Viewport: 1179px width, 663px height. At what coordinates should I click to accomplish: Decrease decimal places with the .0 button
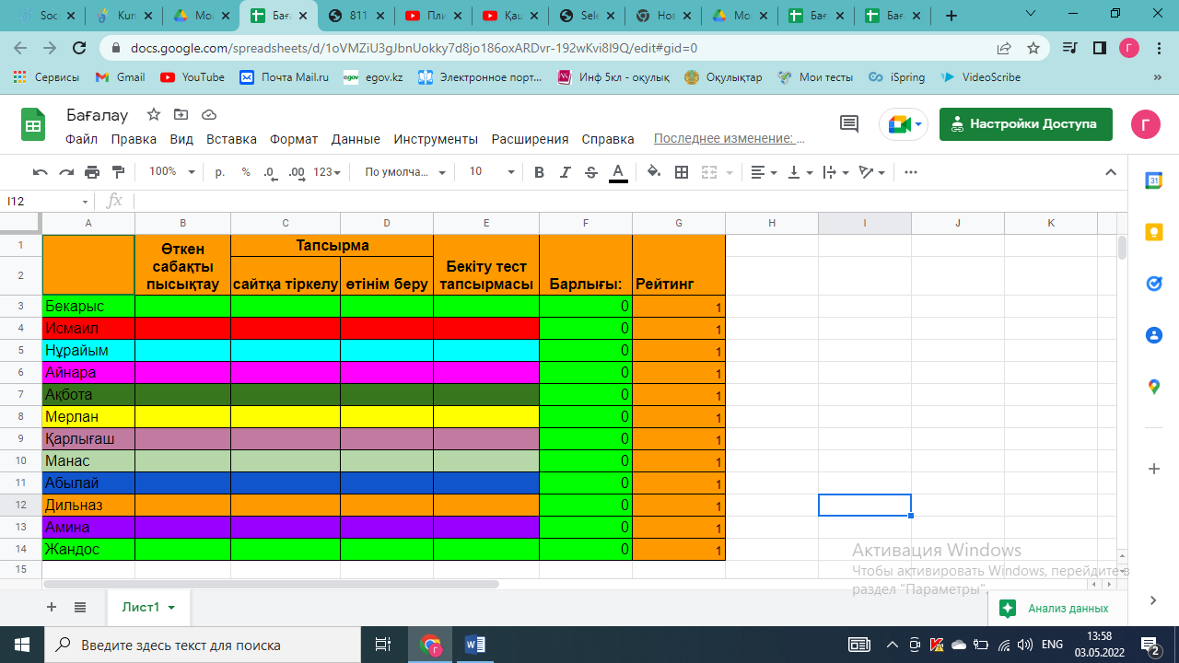pyautogui.click(x=270, y=172)
